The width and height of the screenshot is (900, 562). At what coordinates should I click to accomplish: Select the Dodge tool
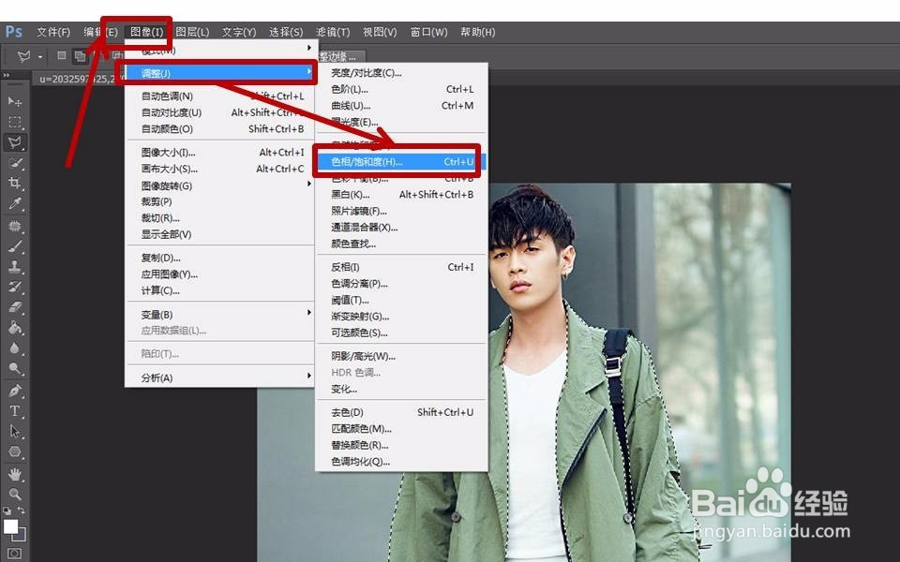14,368
